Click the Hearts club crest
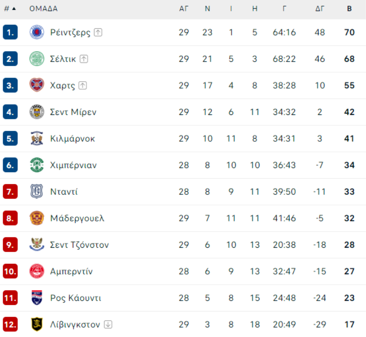 point(37,85)
